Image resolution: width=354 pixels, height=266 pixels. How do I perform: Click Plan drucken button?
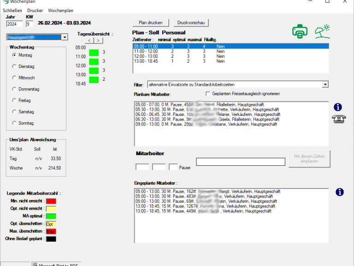pos(151,23)
